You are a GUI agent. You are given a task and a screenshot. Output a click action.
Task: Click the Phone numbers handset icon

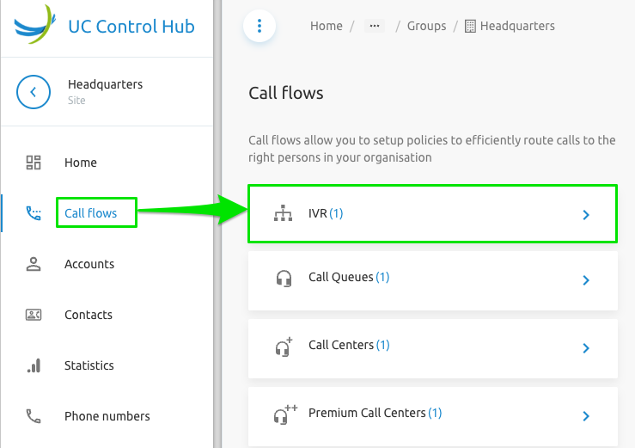(34, 416)
